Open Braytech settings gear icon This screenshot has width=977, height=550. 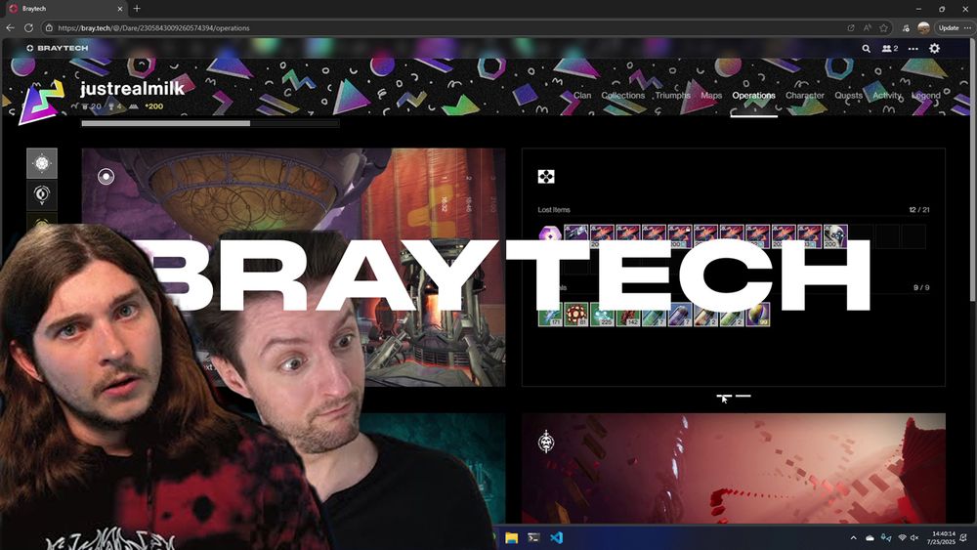tap(935, 48)
